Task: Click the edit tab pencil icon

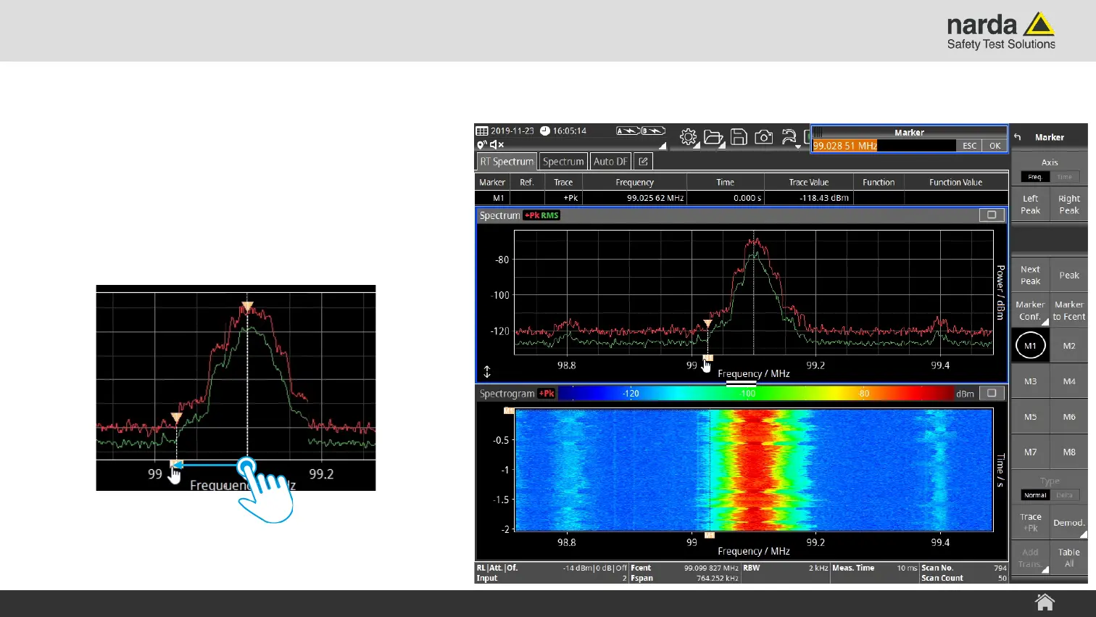Action: 643,162
